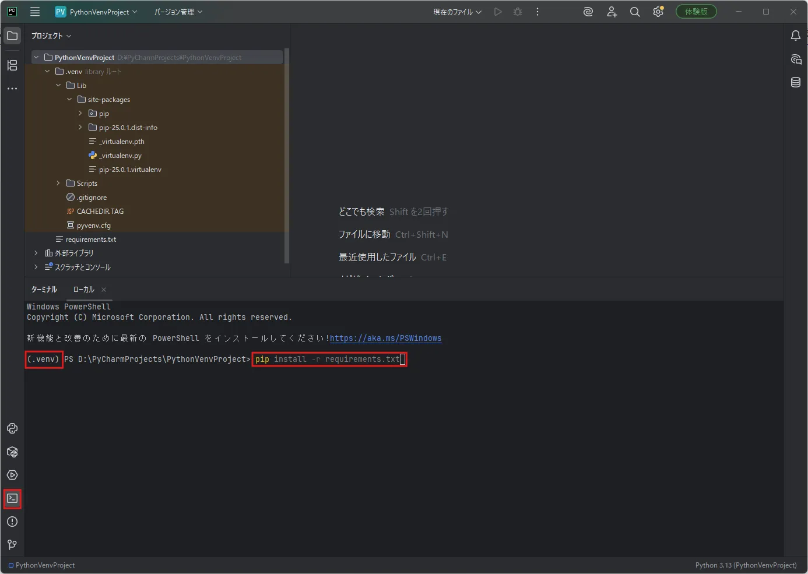
Task: Click the ターミナル panel title tab
Action: point(44,289)
